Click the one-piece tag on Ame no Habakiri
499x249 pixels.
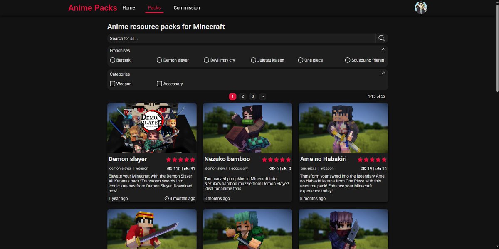tap(309, 168)
